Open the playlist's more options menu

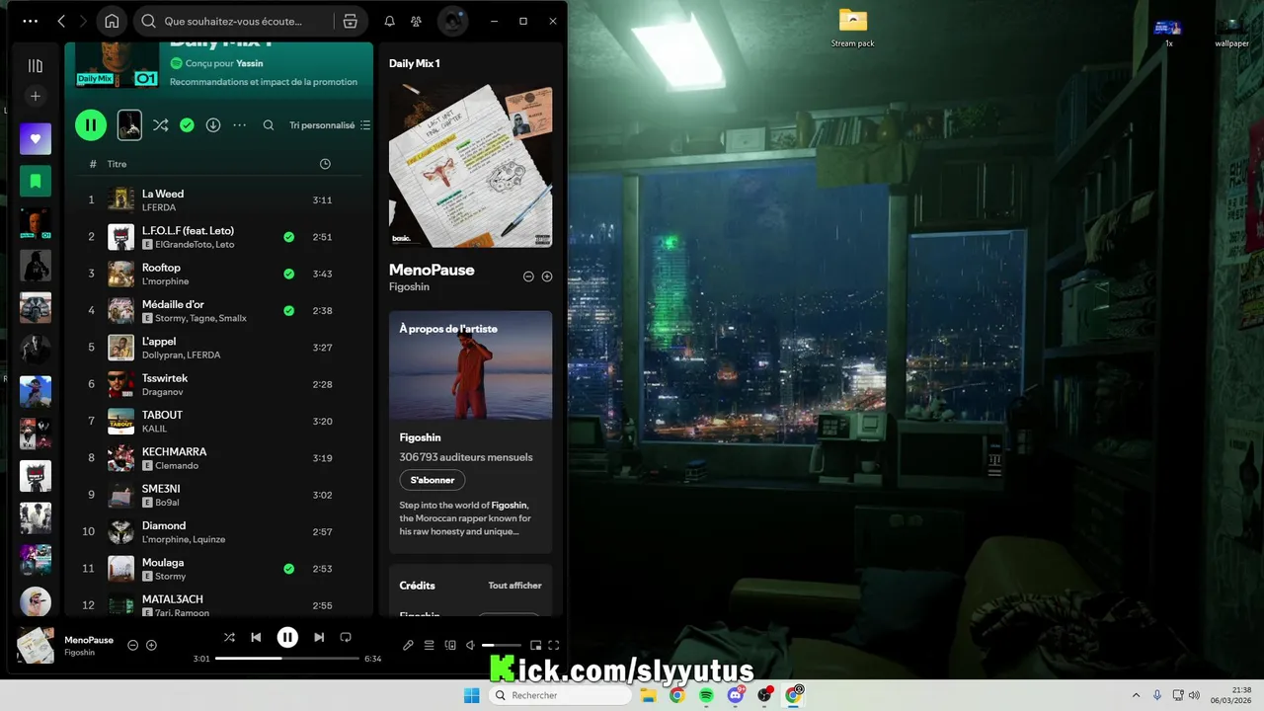[x=239, y=125]
